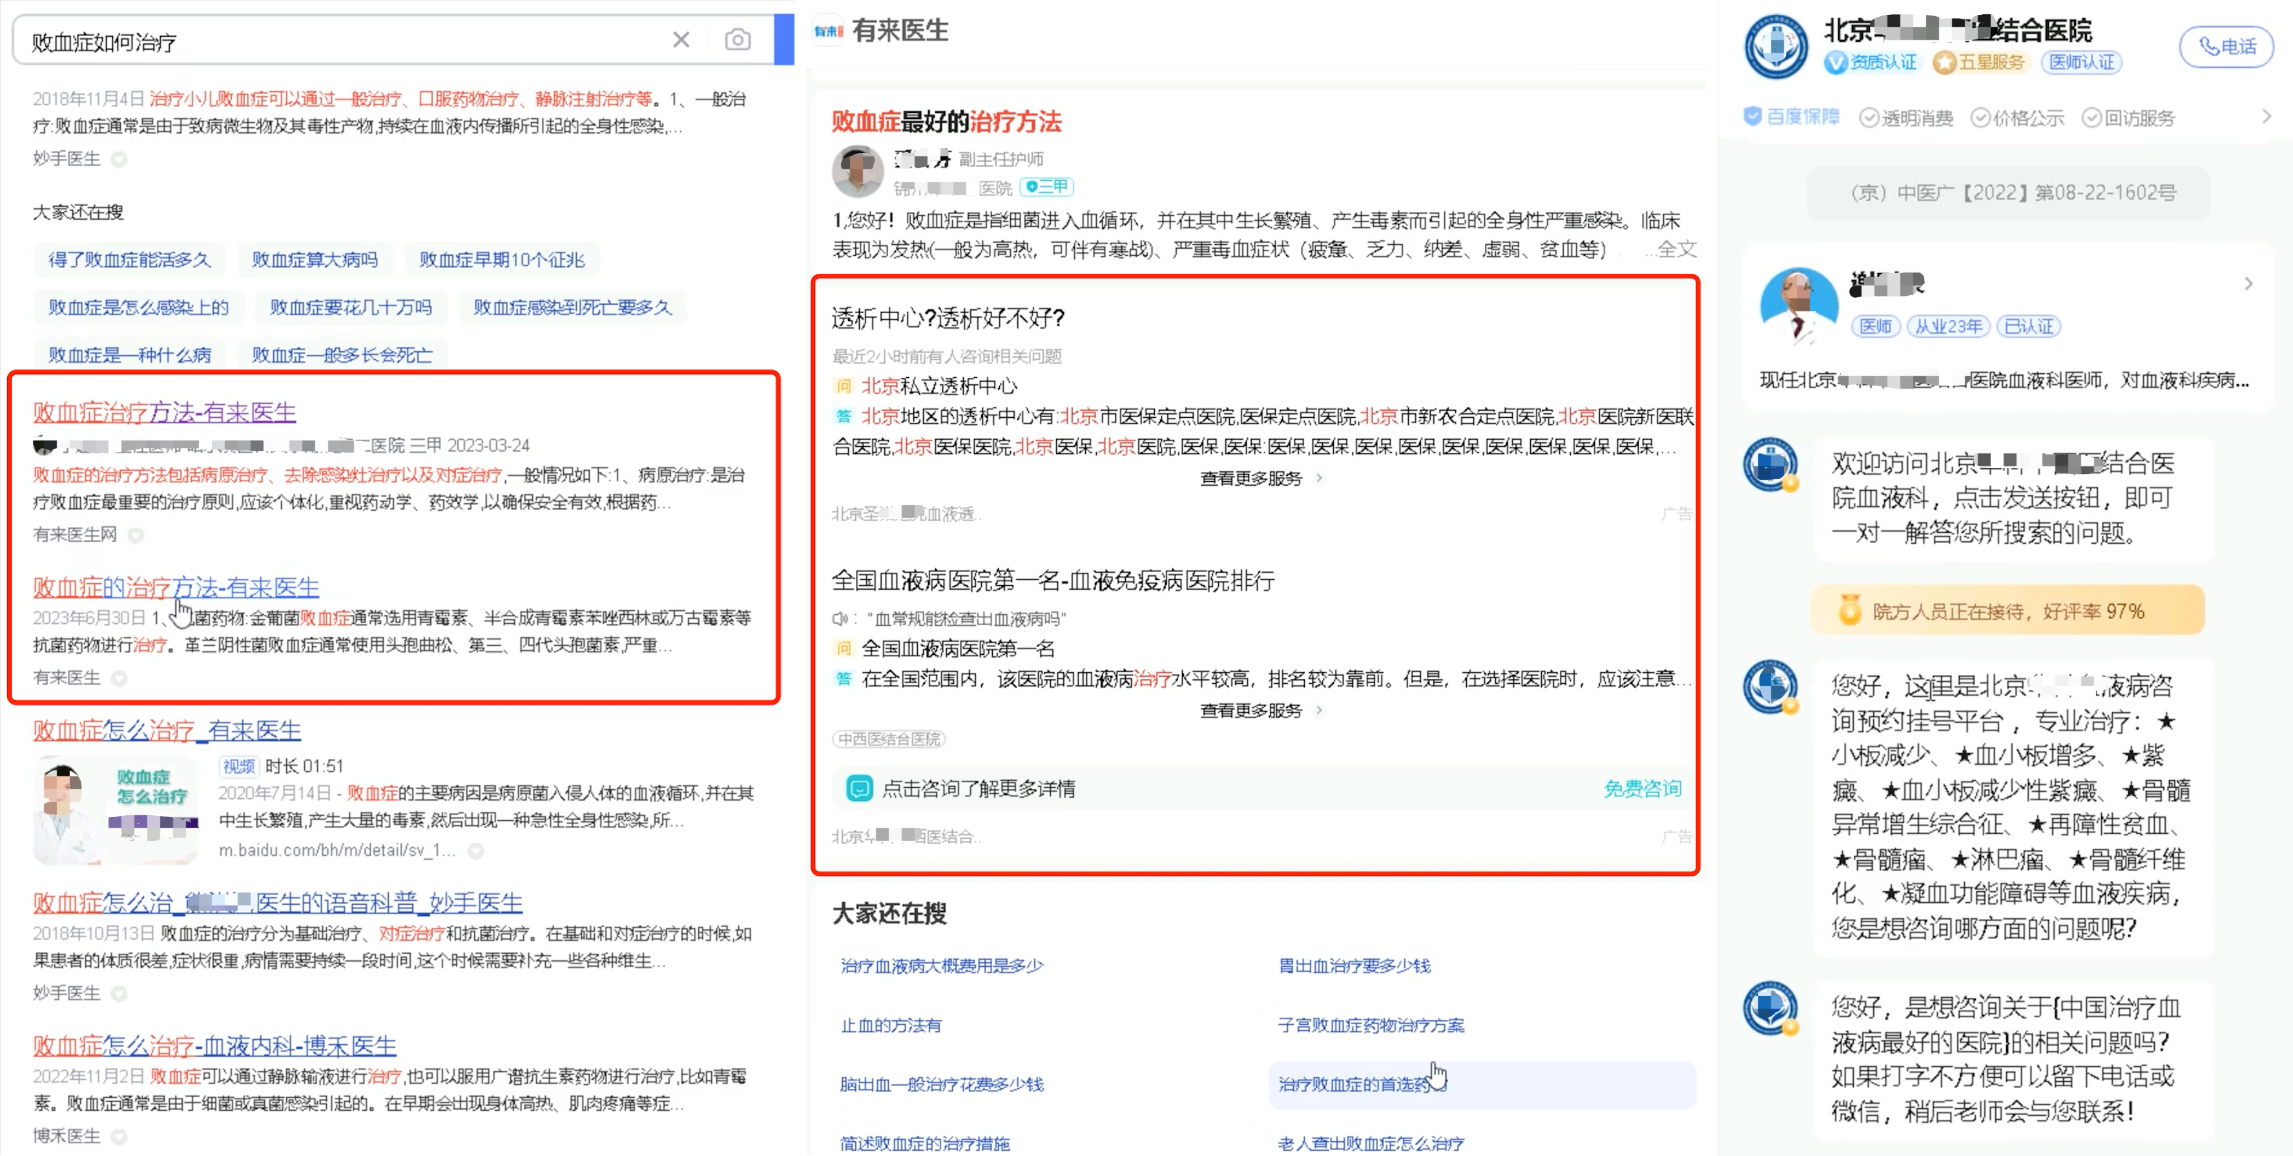The width and height of the screenshot is (2293, 1156).
Task: Open related search 脑出血一般治疗花费多少钱
Action: tap(942, 1085)
